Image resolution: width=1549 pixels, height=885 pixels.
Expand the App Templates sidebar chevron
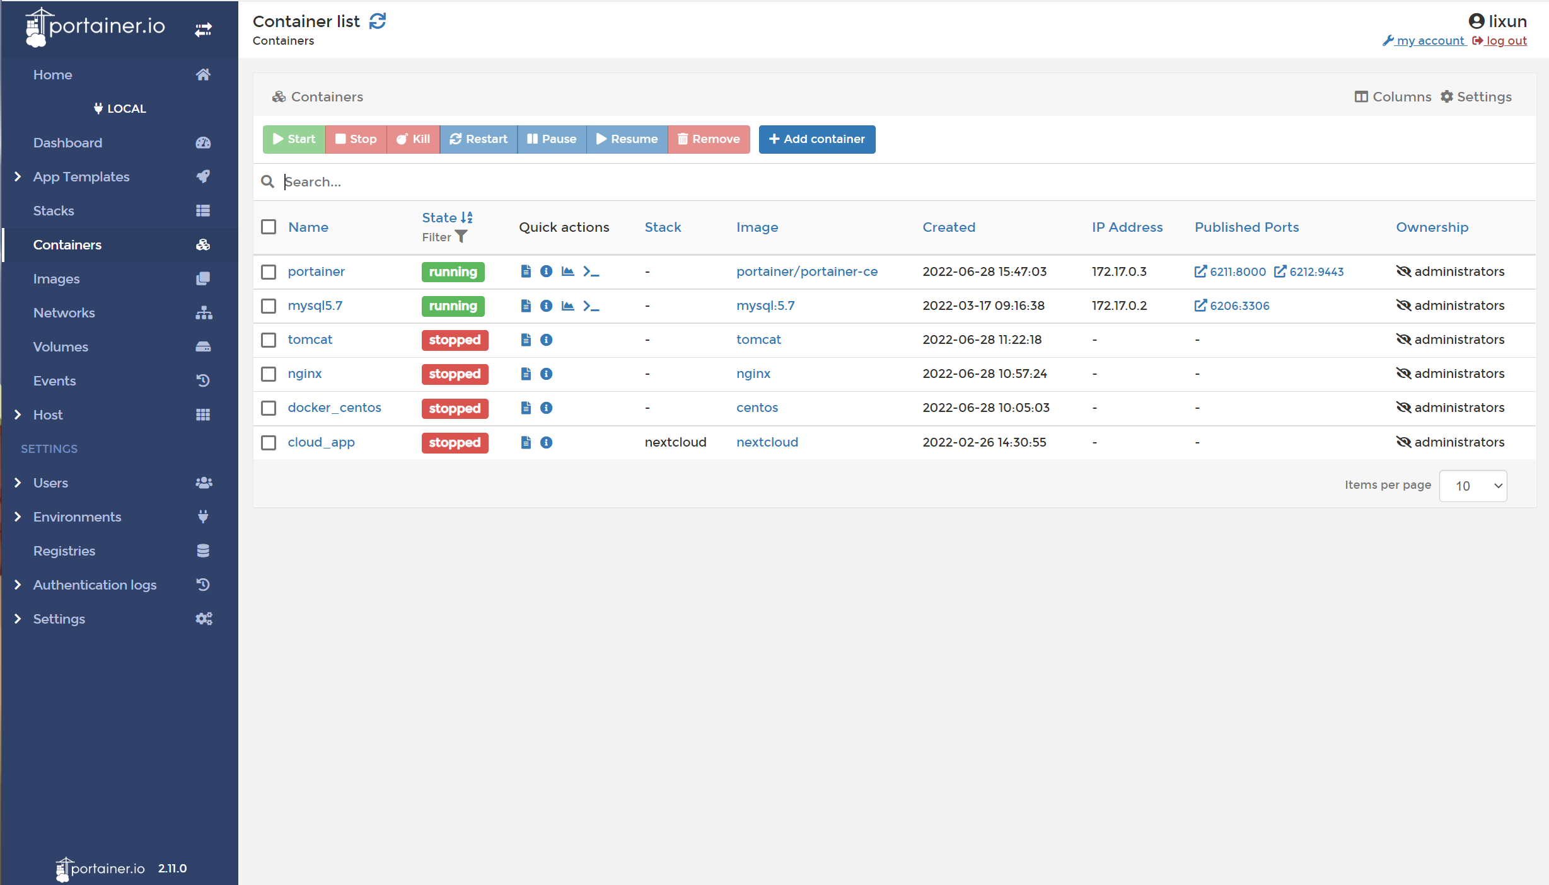coord(18,176)
